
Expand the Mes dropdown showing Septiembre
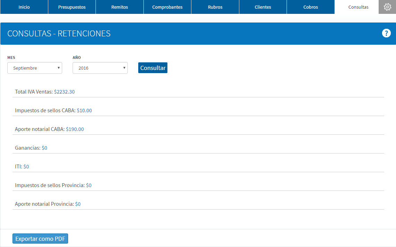pos(35,68)
